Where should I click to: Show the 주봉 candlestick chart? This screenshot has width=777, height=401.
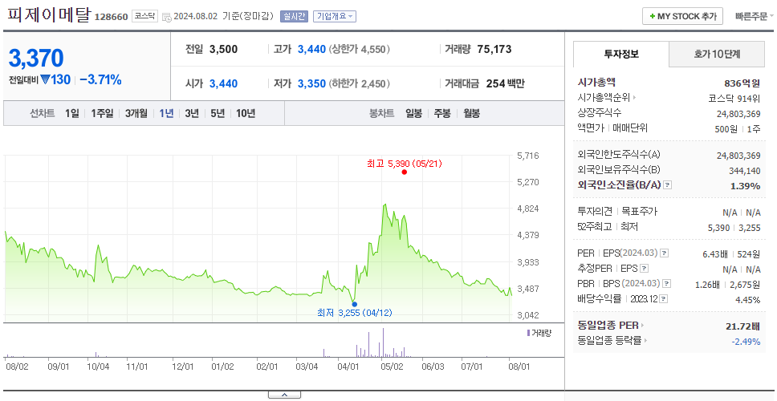point(442,113)
